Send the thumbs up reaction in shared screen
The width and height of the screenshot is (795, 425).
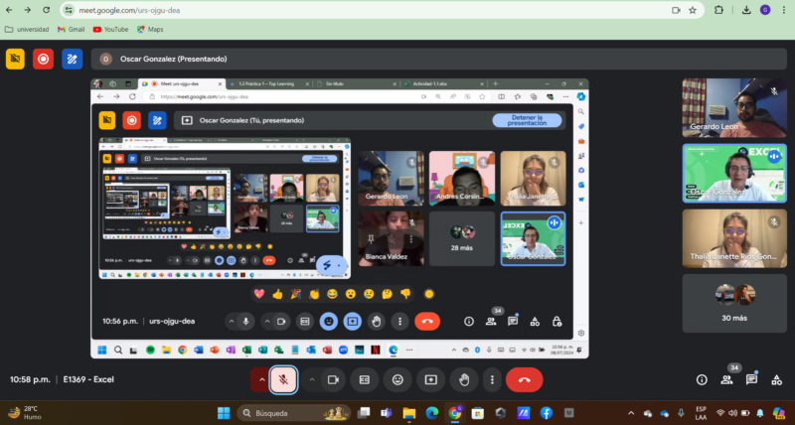tap(277, 294)
